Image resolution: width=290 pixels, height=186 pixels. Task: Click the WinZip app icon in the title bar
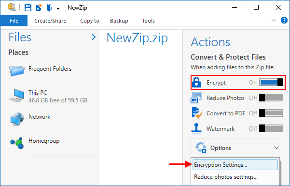(x=12, y=7)
